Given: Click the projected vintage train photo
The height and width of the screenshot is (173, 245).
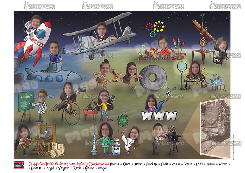Looking at the screenshot, I should click(x=215, y=128).
